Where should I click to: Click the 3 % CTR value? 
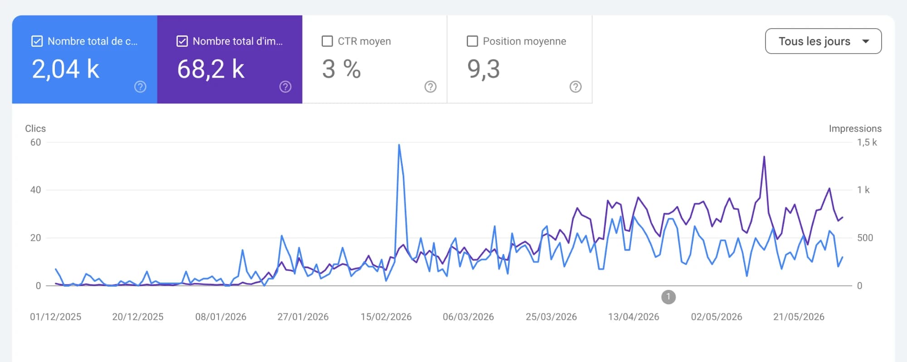pos(341,69)
